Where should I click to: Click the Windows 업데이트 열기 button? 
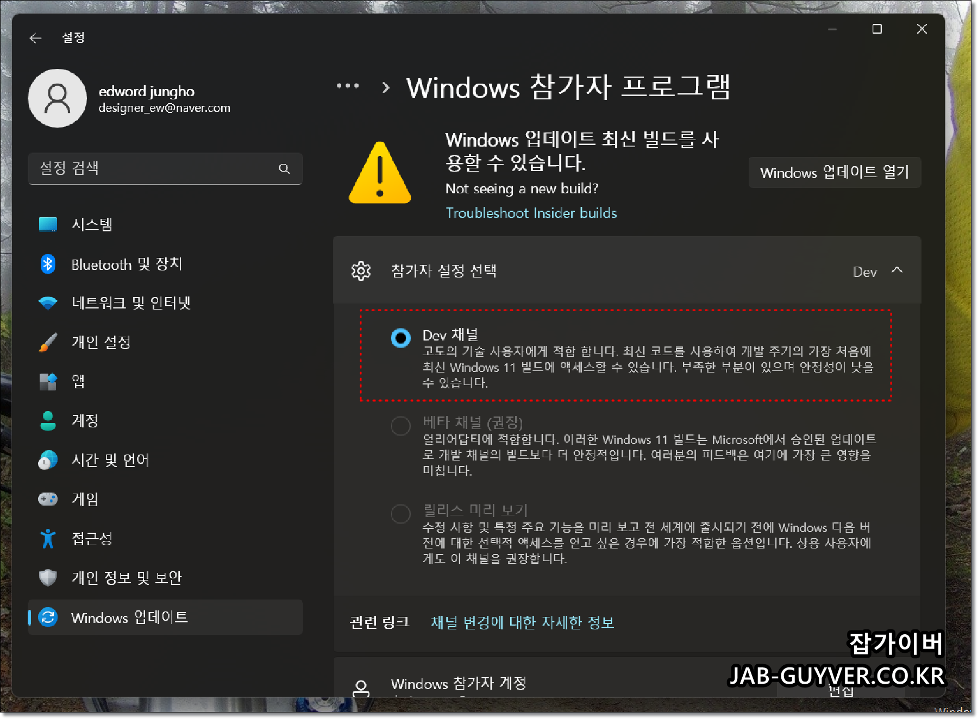tap(835, 173)
